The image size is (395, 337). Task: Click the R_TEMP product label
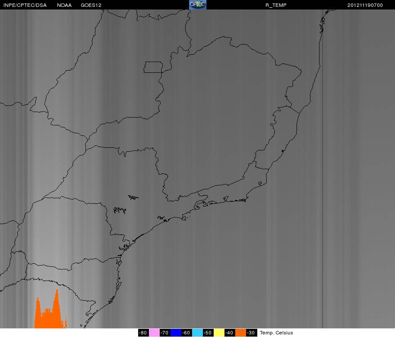click(276, 5)
